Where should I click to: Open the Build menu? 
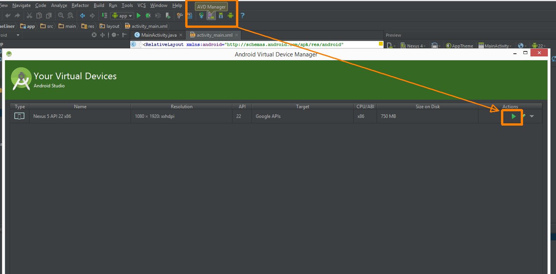coord(99,5)
